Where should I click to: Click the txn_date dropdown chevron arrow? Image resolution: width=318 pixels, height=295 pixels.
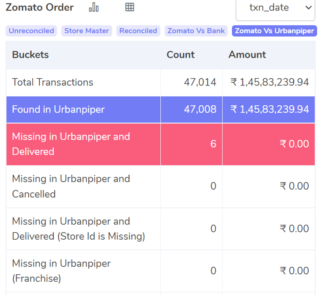308,8
